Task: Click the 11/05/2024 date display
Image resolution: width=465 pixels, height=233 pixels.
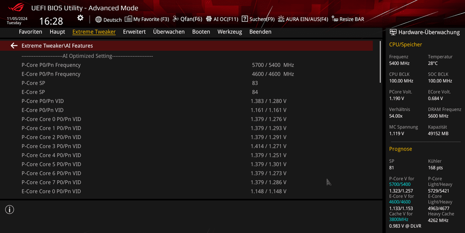Action: point(17,18)
